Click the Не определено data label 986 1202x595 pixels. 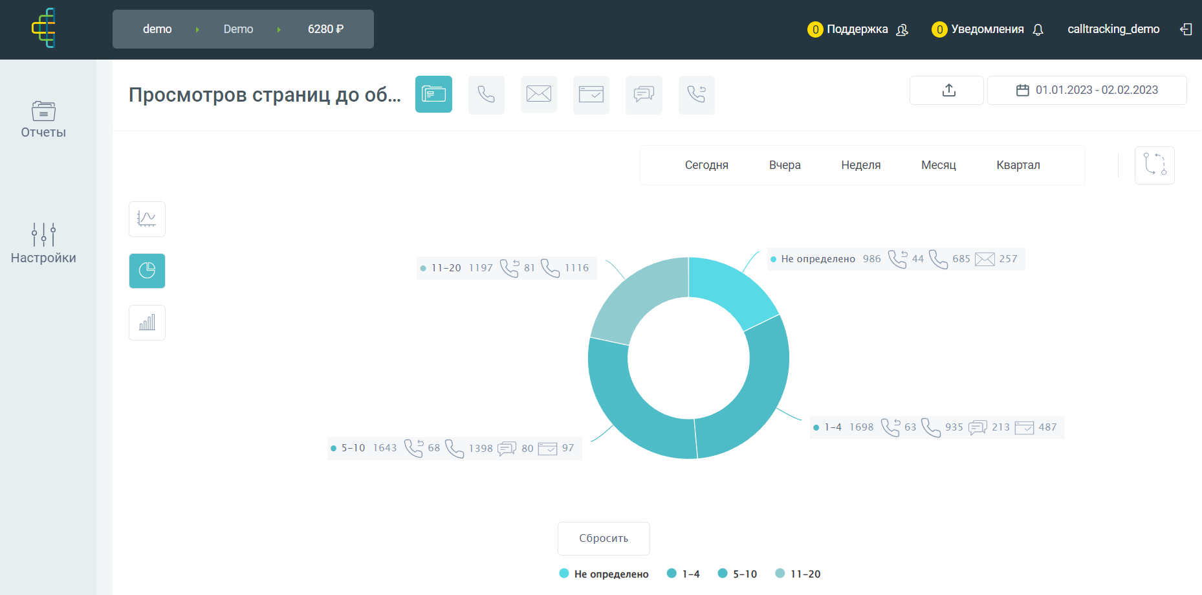(x=896, y=259)
